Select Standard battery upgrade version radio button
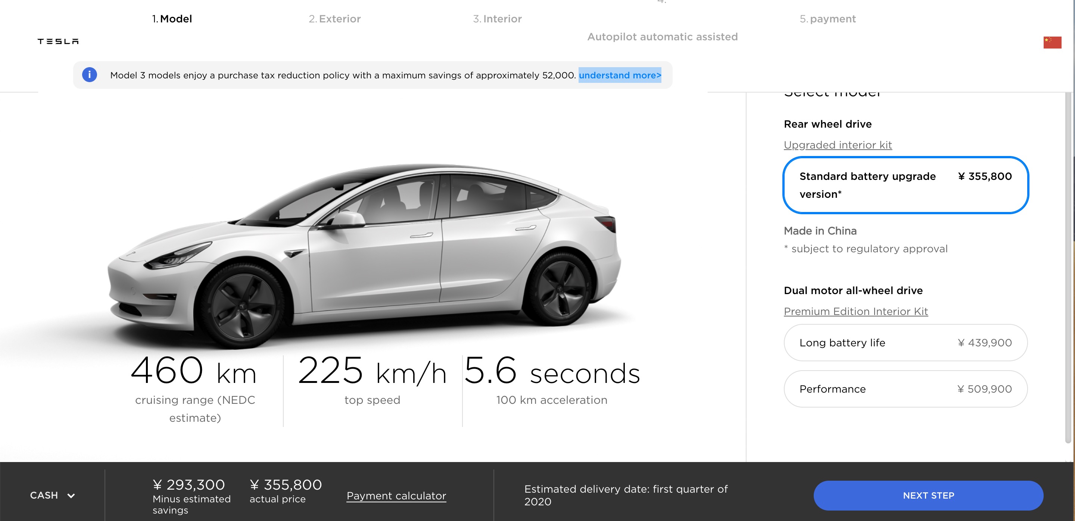This screenshot has width=1075, height=521. click(x=905, y=184)
